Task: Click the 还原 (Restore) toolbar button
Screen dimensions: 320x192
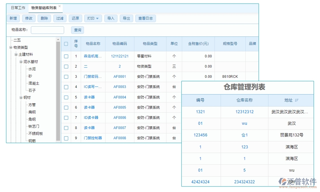Action: click(x=75, y=18)
